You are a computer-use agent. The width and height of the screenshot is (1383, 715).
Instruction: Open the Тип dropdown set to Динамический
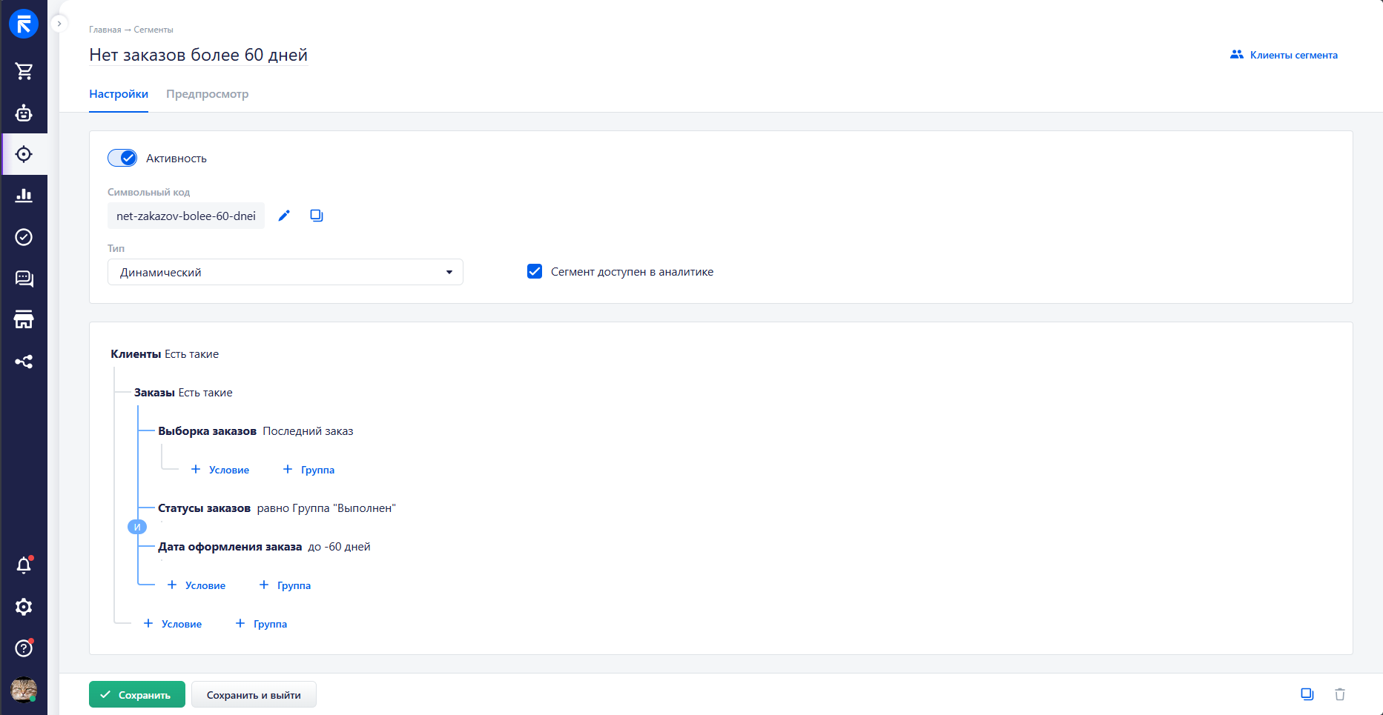285,272
